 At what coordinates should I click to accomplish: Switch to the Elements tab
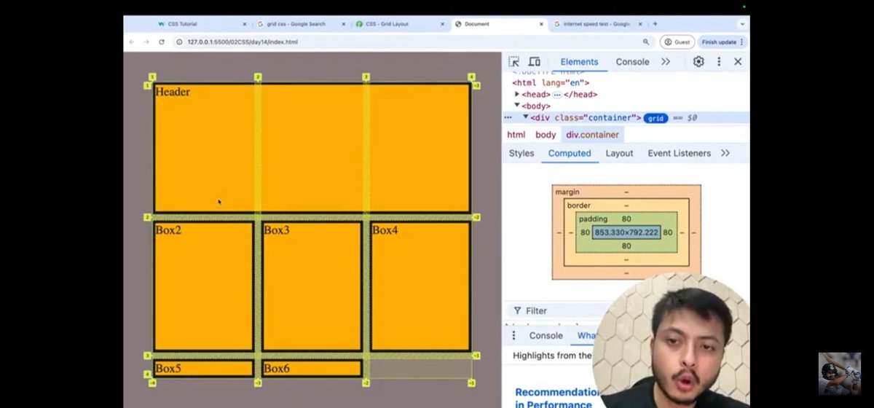579,62
